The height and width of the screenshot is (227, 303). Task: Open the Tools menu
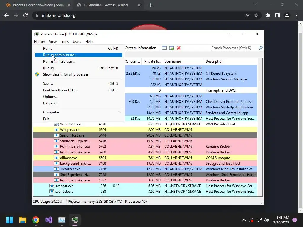(65, 42)
